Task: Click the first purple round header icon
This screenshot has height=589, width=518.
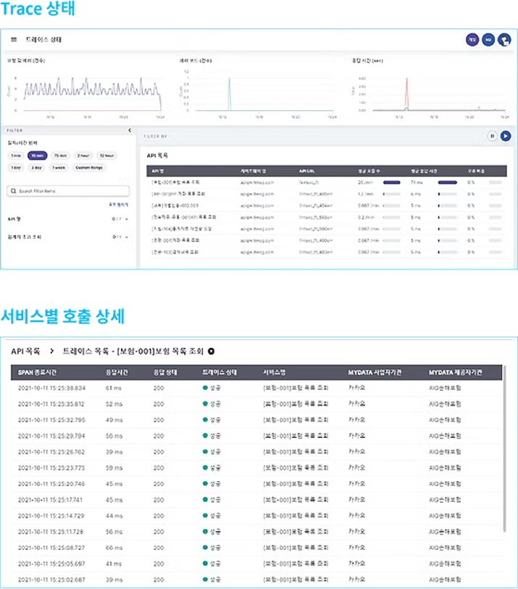Action: click(x=472, y=40)
